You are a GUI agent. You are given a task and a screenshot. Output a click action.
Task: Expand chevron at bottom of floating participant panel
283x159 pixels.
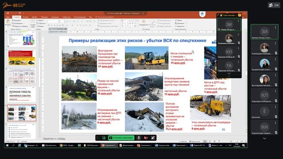[x=229, y=74]
